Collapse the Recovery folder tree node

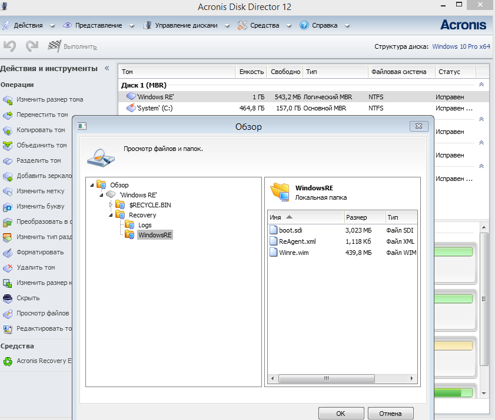click(x=110, y=215)
